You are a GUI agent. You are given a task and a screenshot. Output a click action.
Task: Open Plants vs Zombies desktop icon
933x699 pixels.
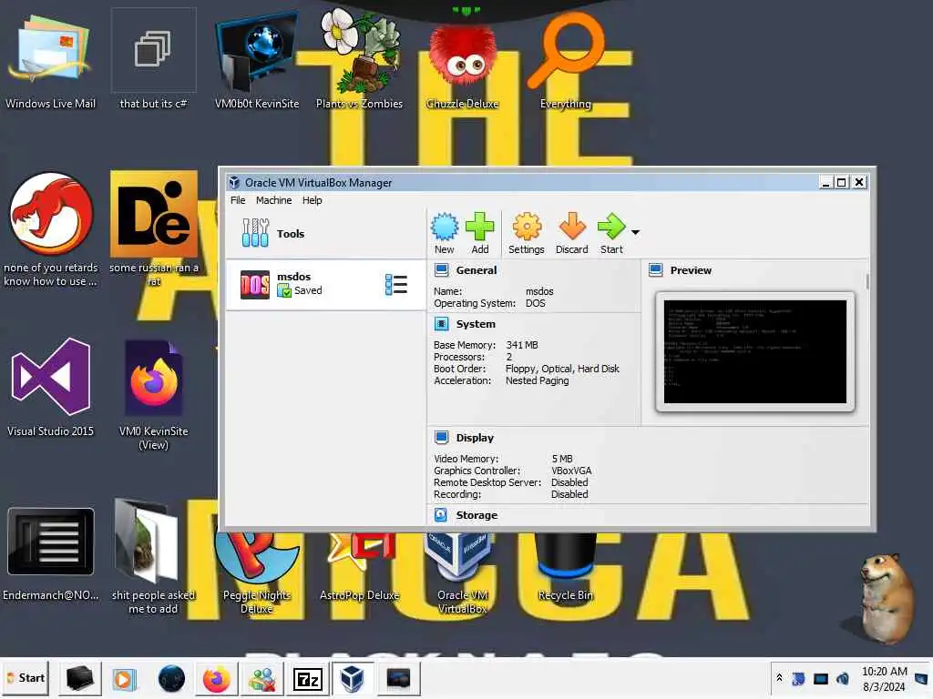(359, 59)
